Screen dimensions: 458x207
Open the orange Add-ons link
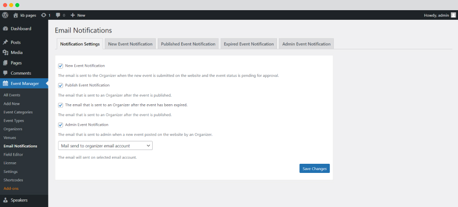(11, 189)
